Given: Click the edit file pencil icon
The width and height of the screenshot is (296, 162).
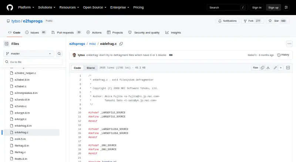Looking at the screenshot, I should coord(275,68).
